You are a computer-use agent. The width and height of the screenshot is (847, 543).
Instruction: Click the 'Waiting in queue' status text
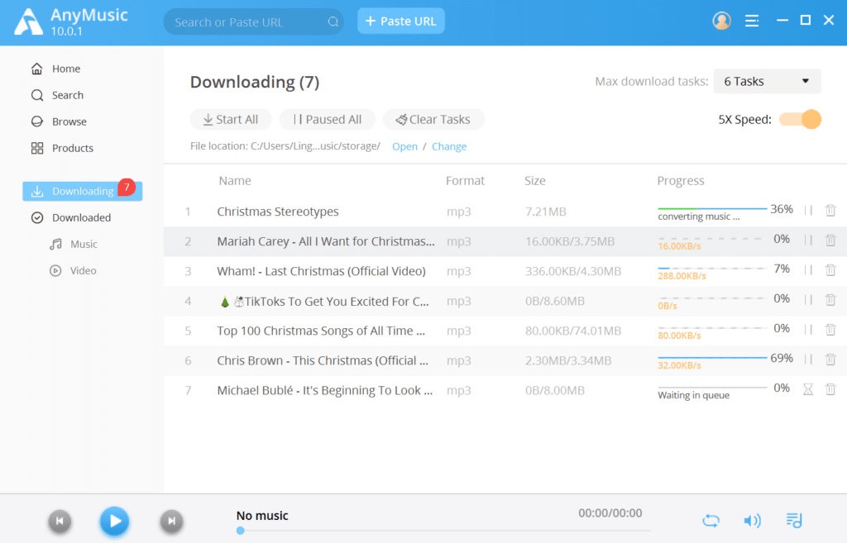point(694,395)
